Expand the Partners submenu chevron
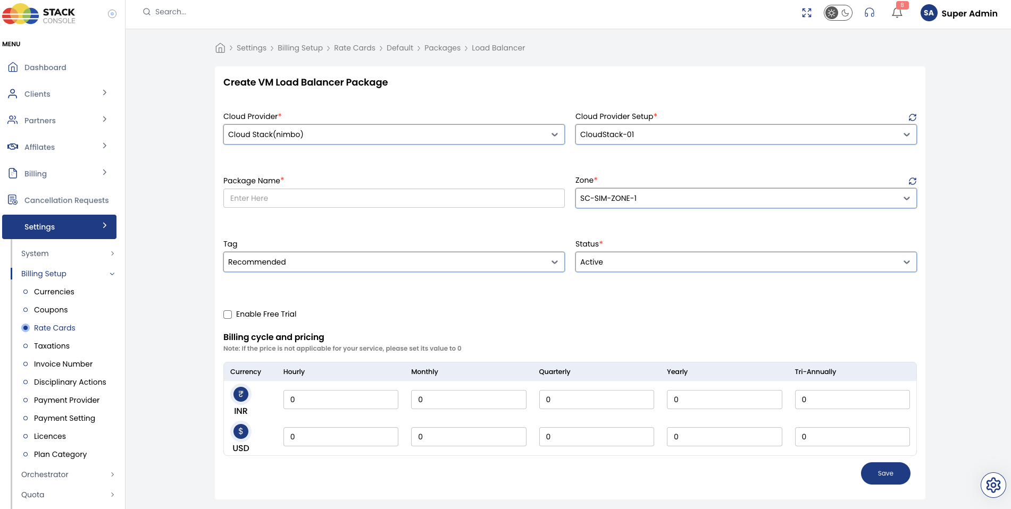Image resolution: width=1011 pixels, height=509 pixels. click(x=105, y=120)
